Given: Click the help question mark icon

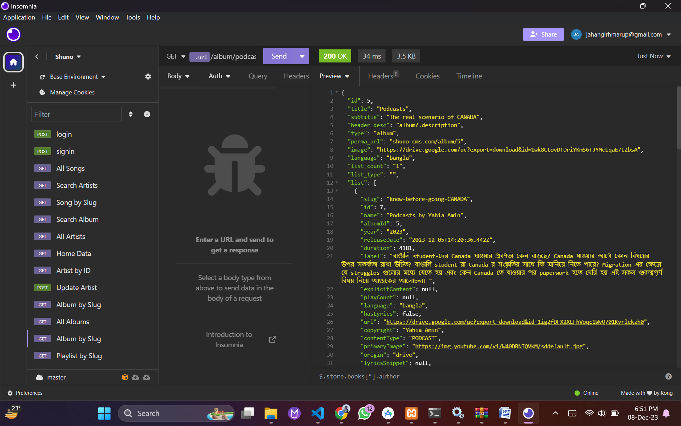Looking at the screenshot, I should (668, 376).
